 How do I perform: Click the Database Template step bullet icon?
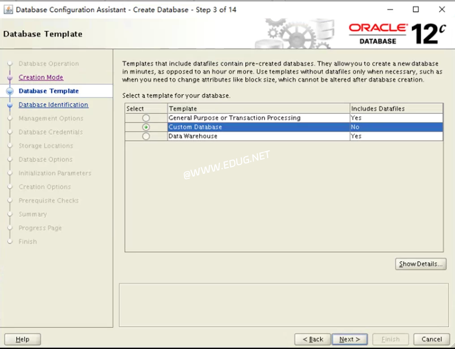click(x=10, y=91)
